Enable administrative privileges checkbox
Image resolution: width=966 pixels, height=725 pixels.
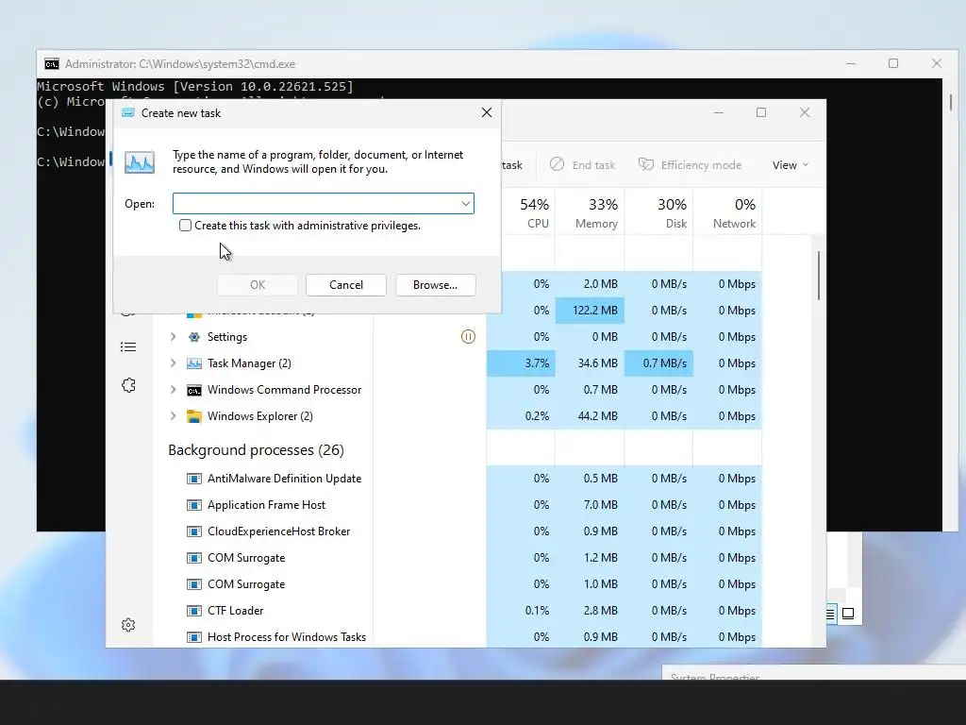tap(185, 226)
